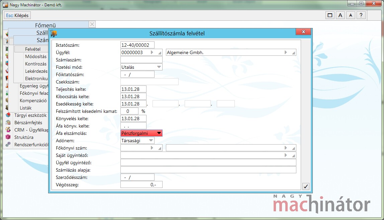Click the window layout square toolbar icon
384x220 pixels.
click(x=330, y=15)
